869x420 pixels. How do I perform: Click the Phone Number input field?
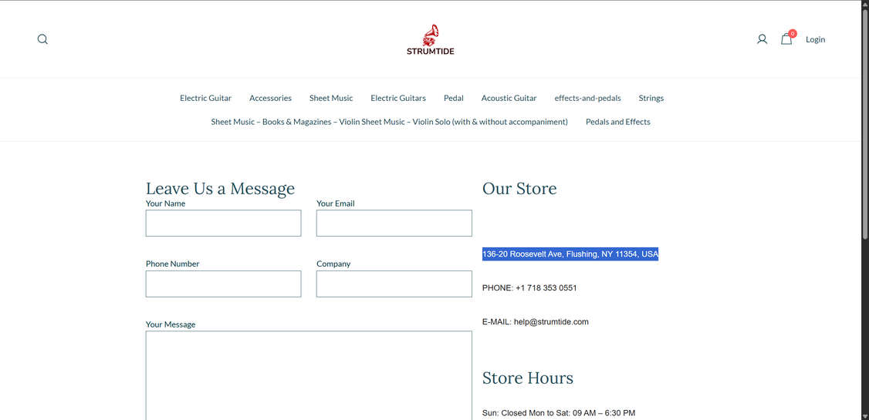pos(223,284)
